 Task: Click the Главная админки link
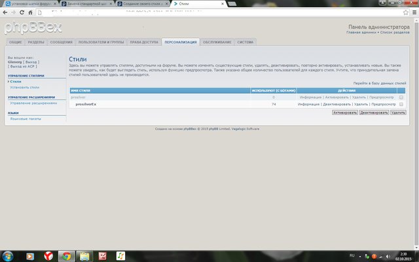[x=361, y=32]
